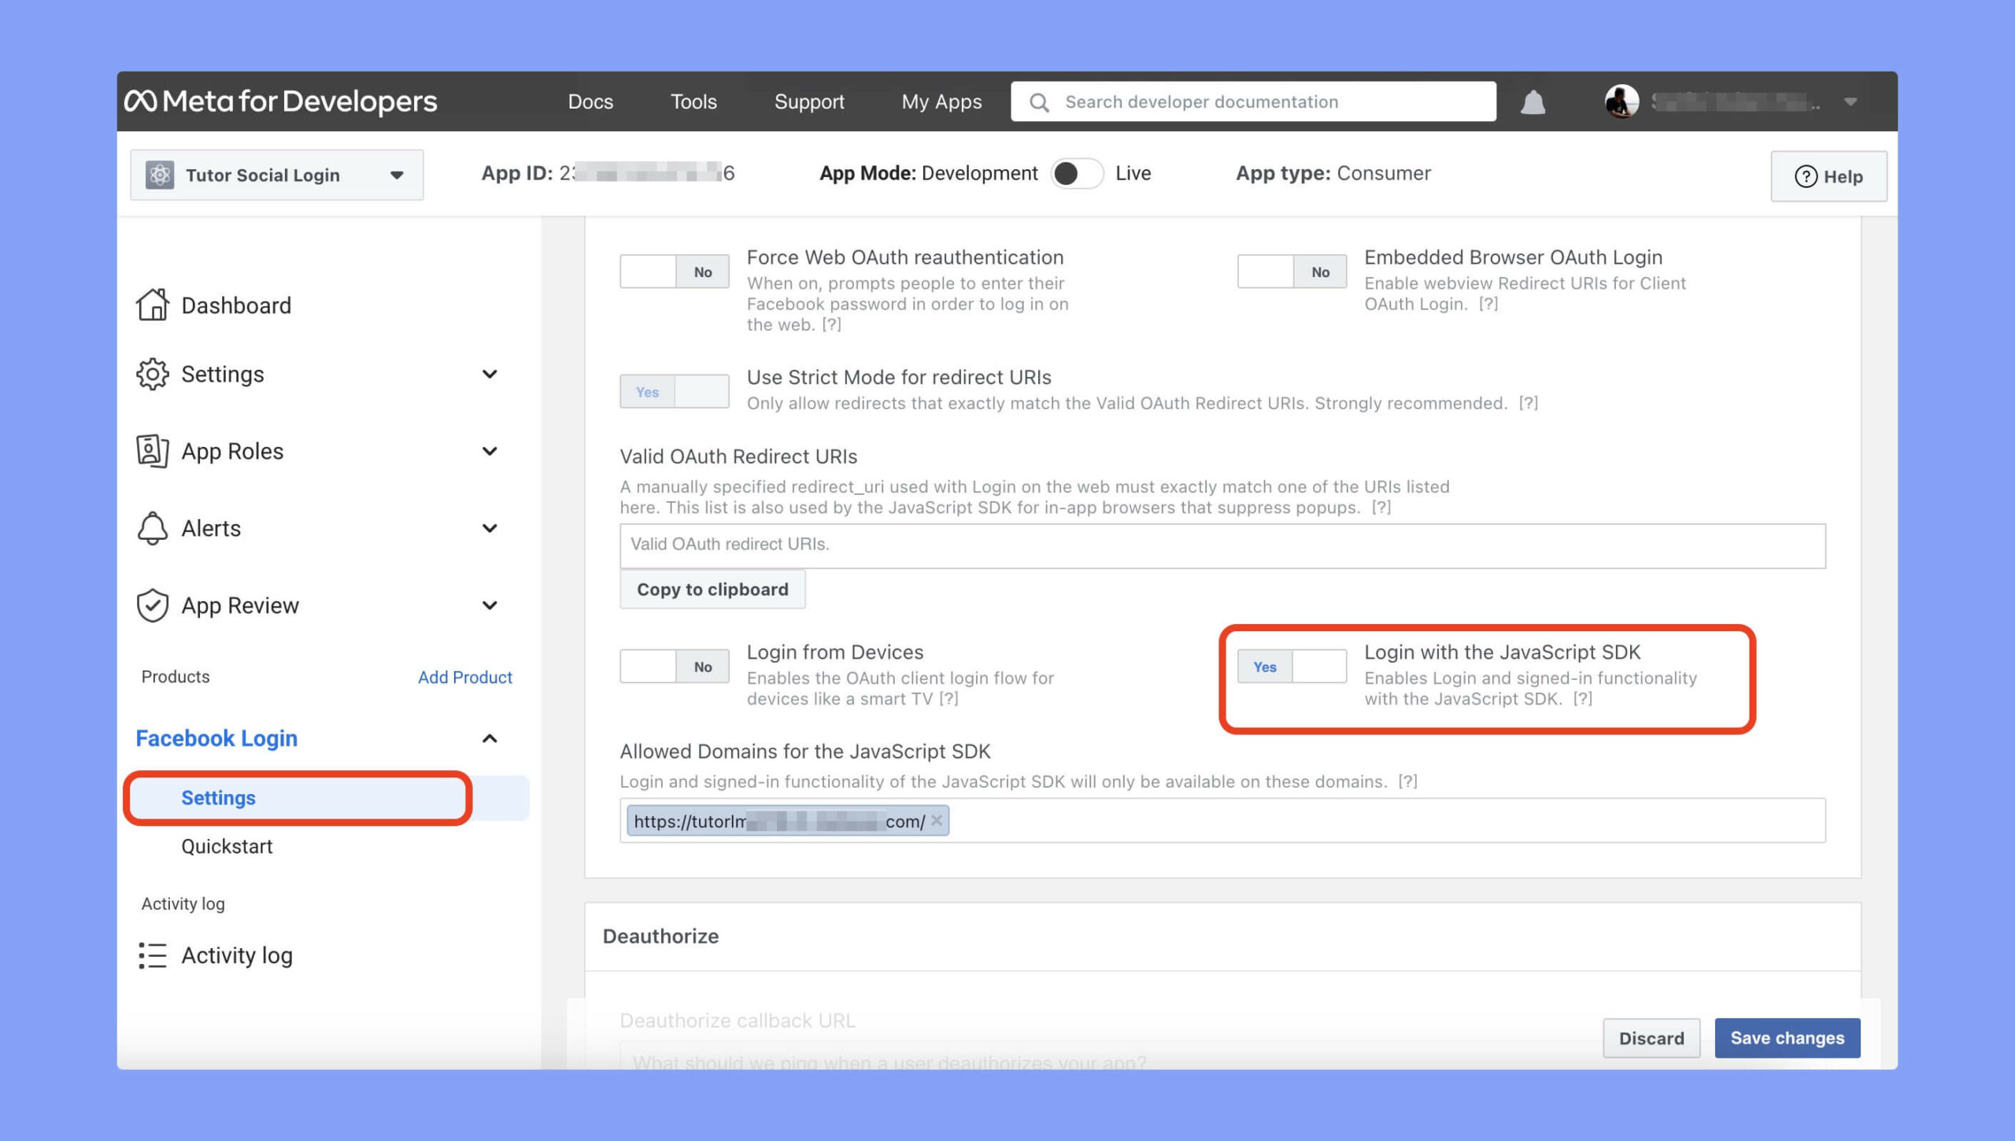
Task: Click the Settings gear icon
Action: [151, 374]
